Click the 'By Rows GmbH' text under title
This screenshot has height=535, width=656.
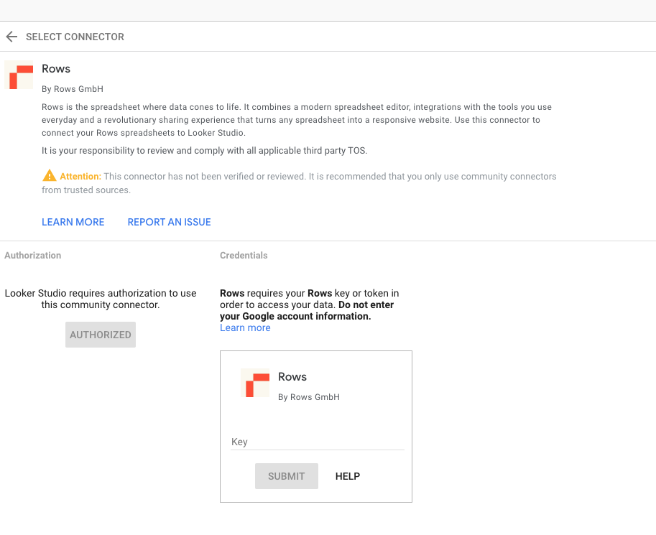pos(73,89)
